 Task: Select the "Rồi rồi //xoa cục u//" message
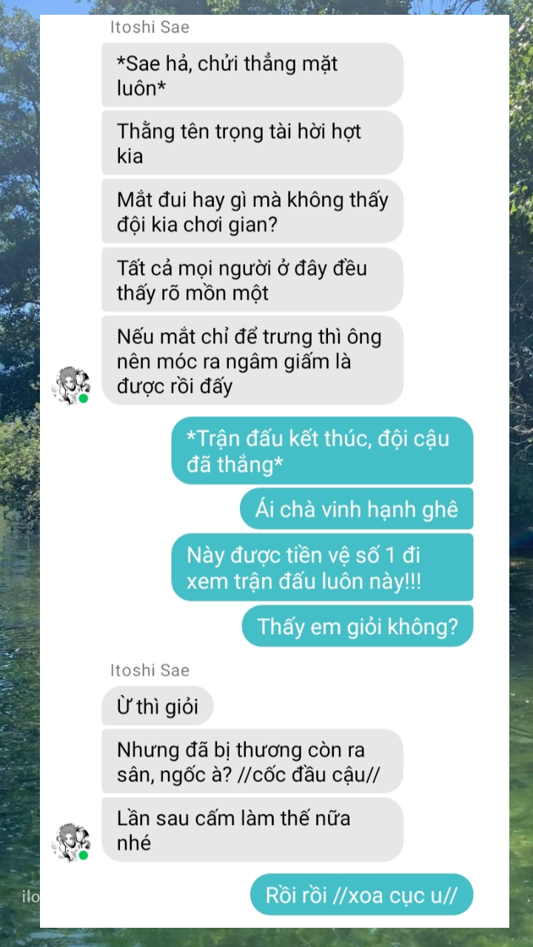[361, 895]
